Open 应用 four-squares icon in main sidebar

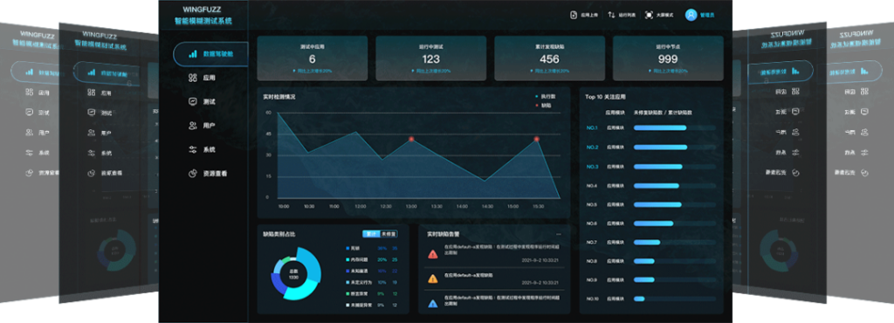(193, 78)
